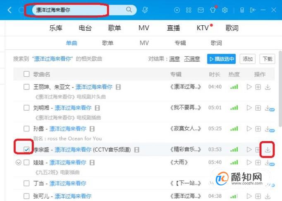Click the 添加 button
Image resolution: width=282 pixels, height=201 pixels.
click(x=248, y=59)
